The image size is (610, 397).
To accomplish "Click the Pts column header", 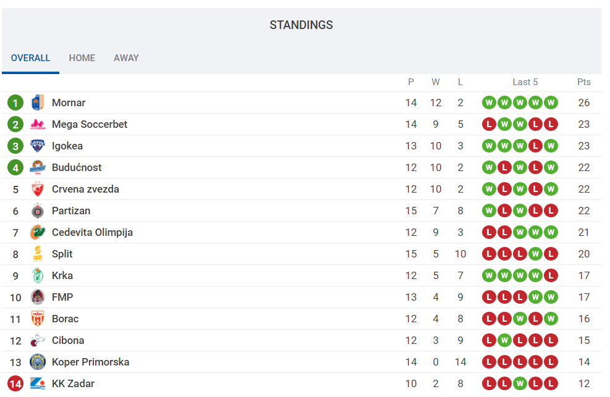I will [584, 82].
